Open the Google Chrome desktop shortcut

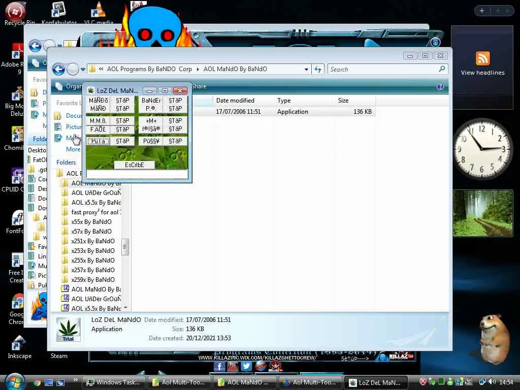point(17,309)
